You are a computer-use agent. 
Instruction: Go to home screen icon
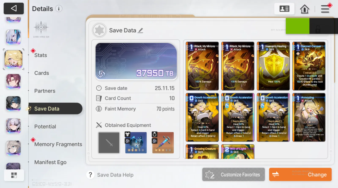(304, 9)
